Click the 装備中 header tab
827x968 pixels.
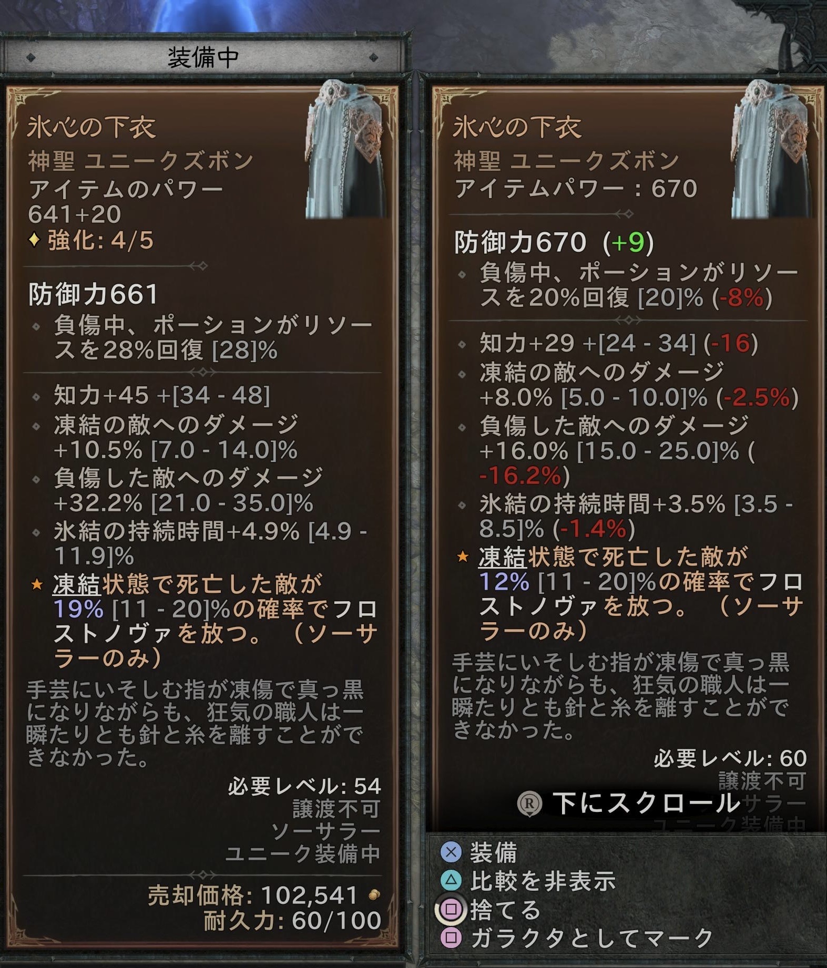point(203,57)
